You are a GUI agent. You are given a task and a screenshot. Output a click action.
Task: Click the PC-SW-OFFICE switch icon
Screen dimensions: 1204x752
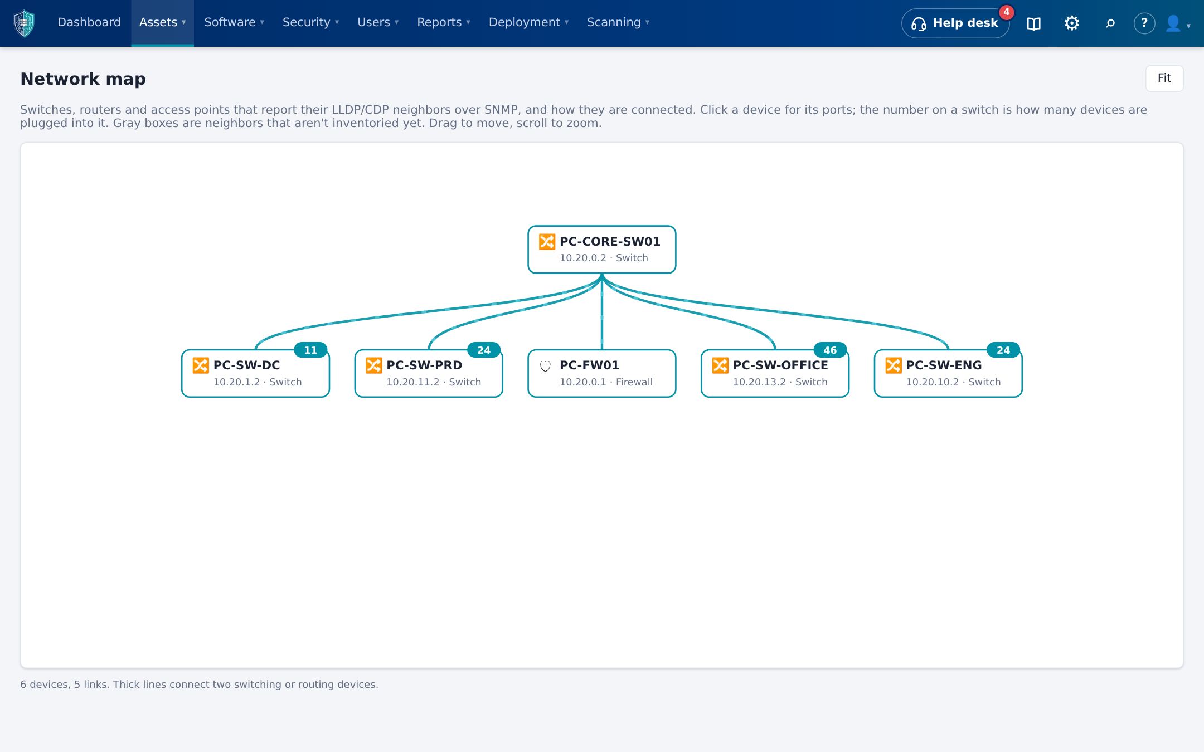720,365
